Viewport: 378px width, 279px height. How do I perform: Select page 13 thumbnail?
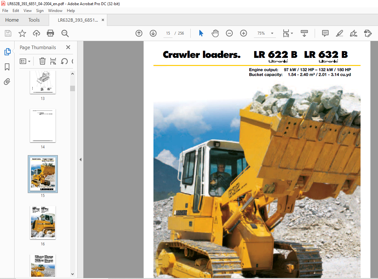click(43, 82)
